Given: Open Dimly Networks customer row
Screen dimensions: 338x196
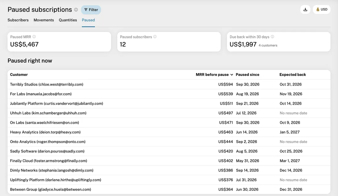Looking at the screenshot, I should [169, 170].
